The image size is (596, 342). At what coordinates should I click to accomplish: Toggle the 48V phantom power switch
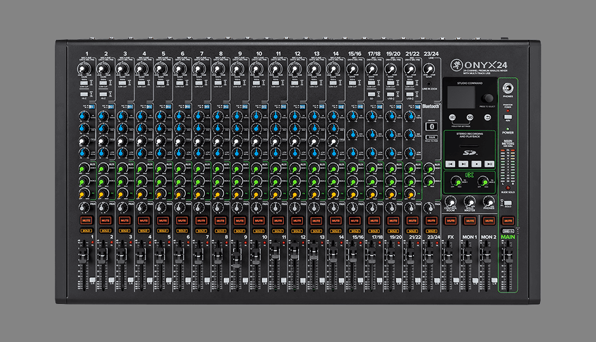(x=508, y=117)
